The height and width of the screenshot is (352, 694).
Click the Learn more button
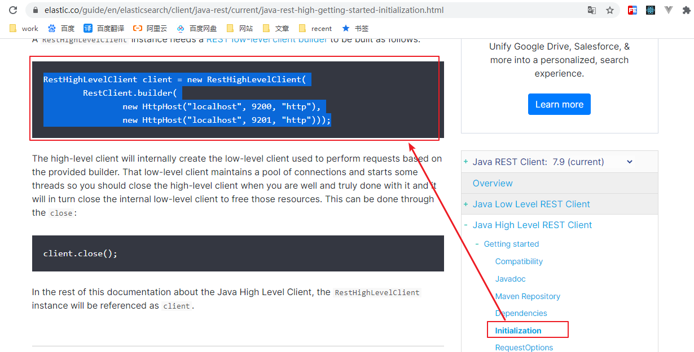pos(559,104)
